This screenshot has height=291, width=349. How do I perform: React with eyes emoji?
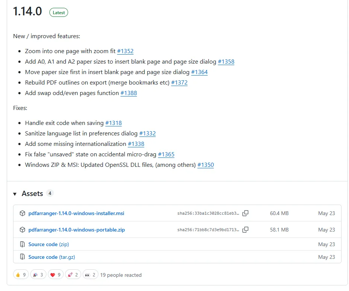(91, 275)
